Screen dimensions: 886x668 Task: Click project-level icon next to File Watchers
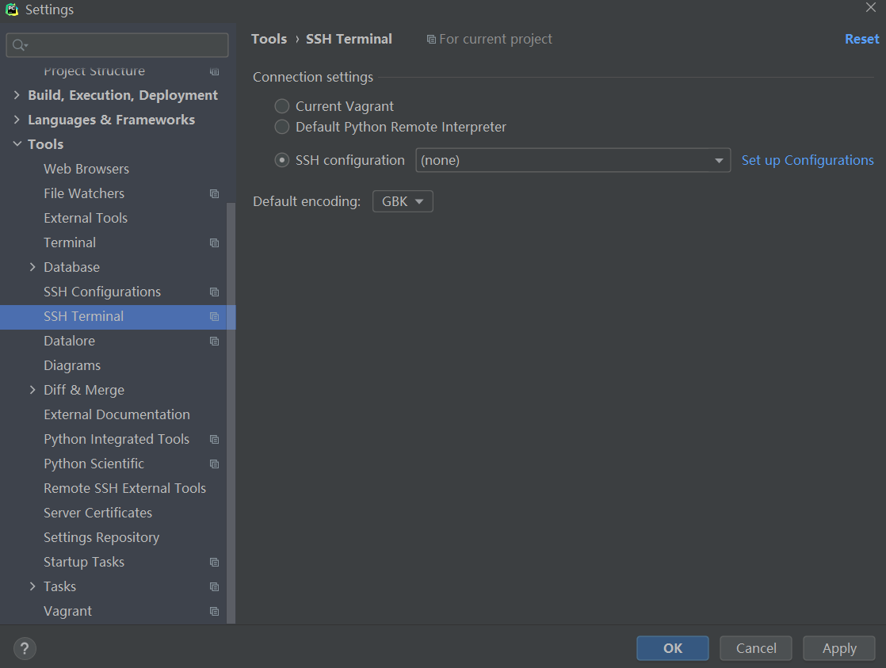[214, 194]
